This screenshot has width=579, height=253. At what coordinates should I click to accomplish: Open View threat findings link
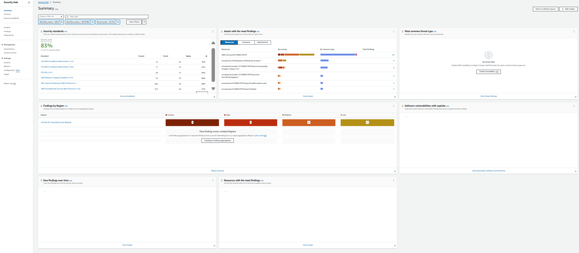coord(488,96)
